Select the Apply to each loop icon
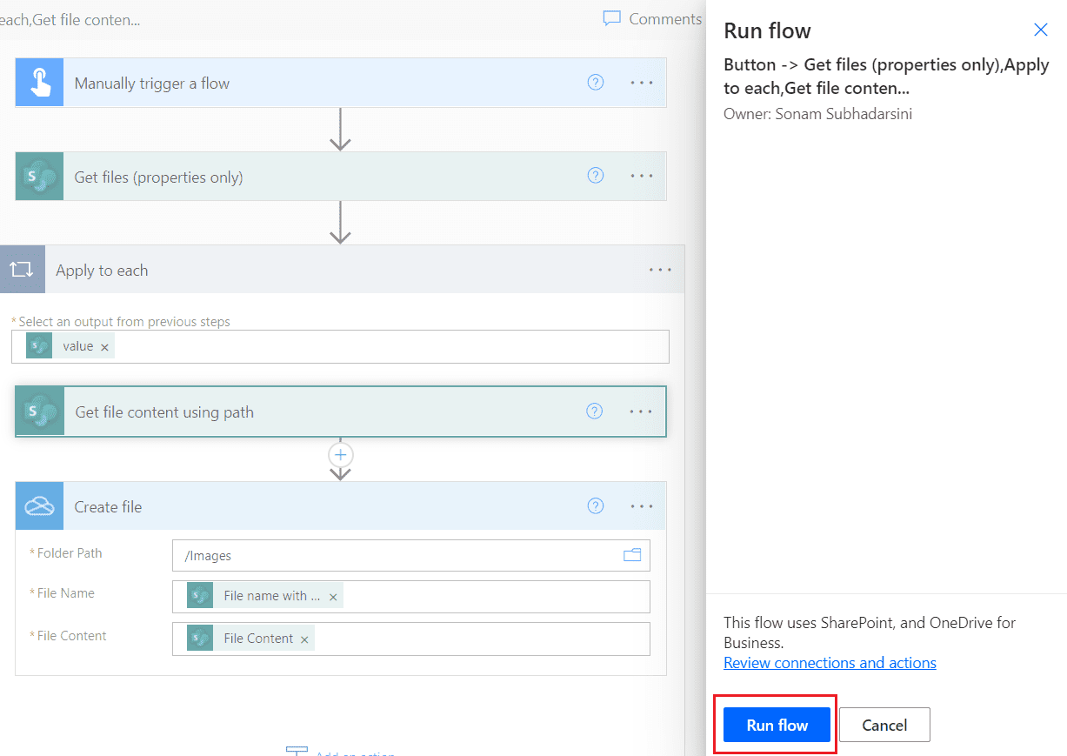 tap(22, 269)
